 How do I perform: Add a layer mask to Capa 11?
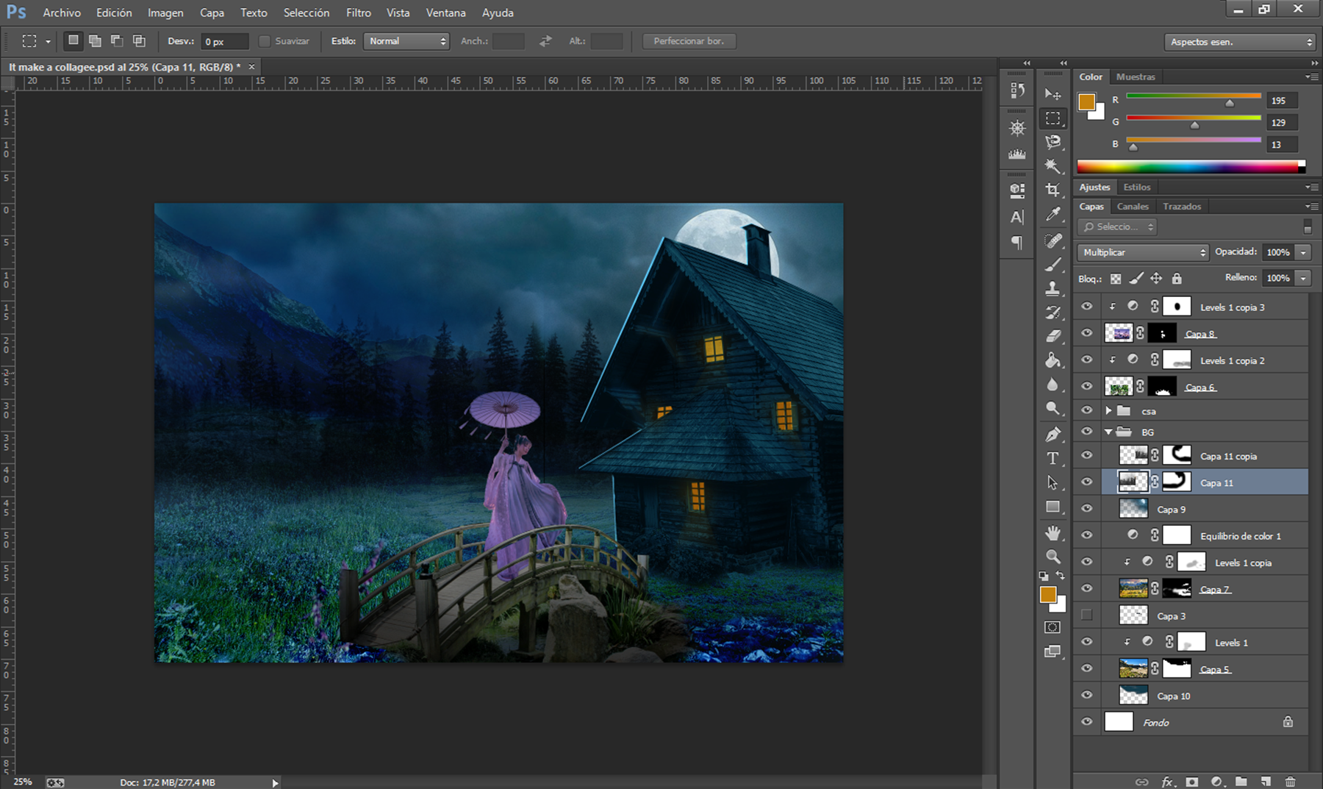[1192, 782]
